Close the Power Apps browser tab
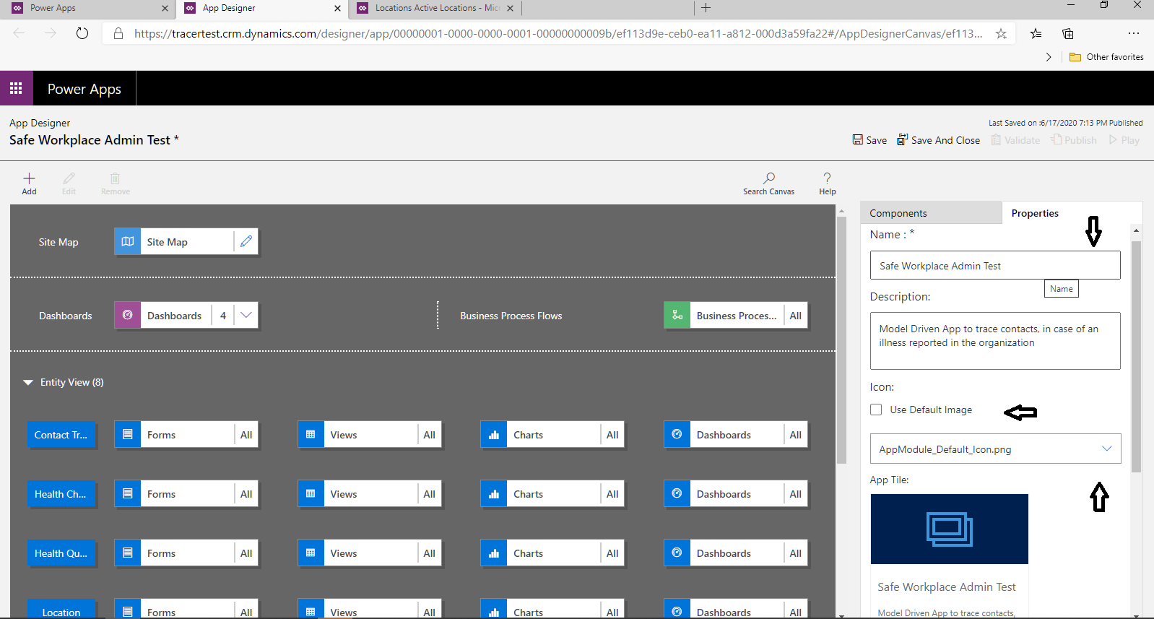Image resolution: width=1154 pixels, height=619 pixels. pyautogui.click(x=165, y=8)
